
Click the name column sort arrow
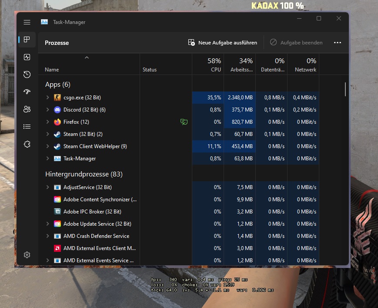tap(87, 58)
